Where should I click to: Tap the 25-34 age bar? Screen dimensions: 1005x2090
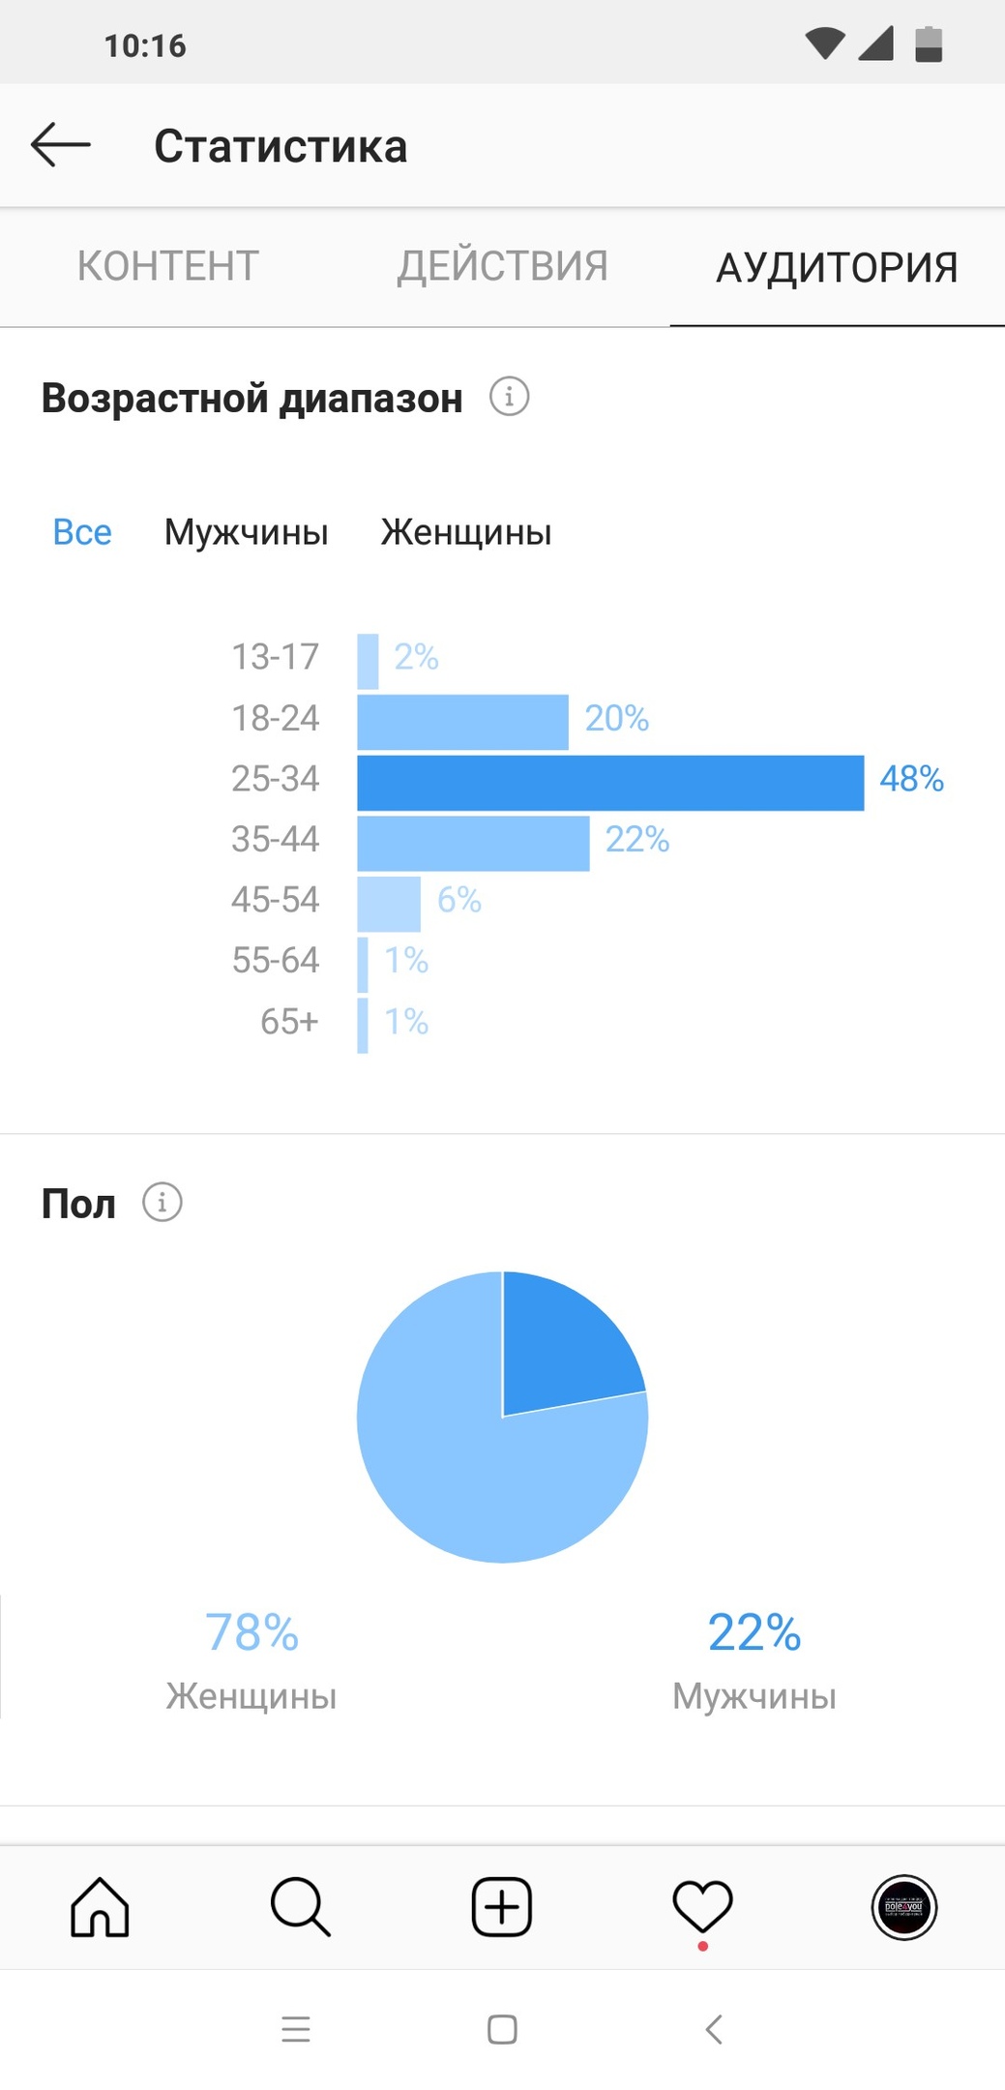[x=610, y=783]
